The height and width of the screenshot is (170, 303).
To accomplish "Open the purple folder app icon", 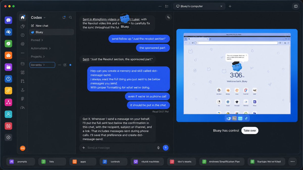I will coord(8,67).
